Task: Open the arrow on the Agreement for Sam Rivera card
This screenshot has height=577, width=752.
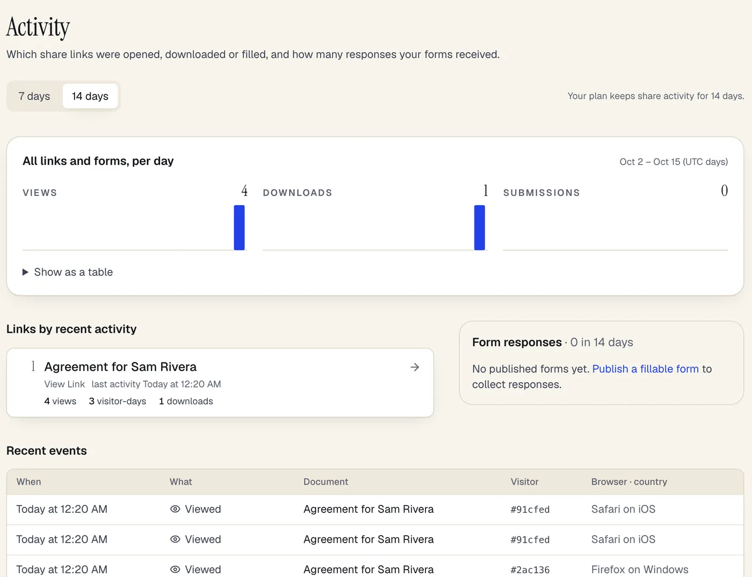Action: point(415,367)
